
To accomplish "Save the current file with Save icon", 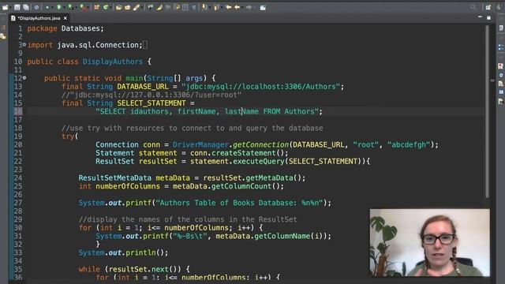I will pos(17,7).
